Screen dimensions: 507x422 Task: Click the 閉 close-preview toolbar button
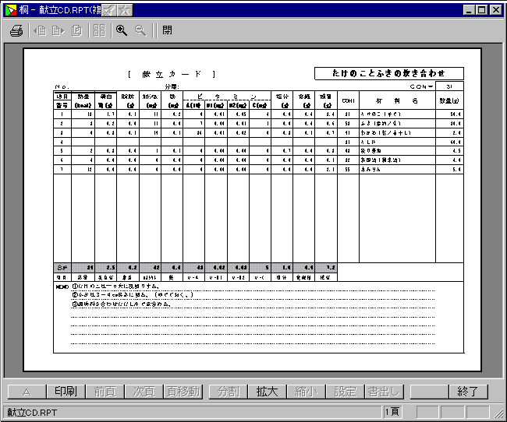[168, 30]
